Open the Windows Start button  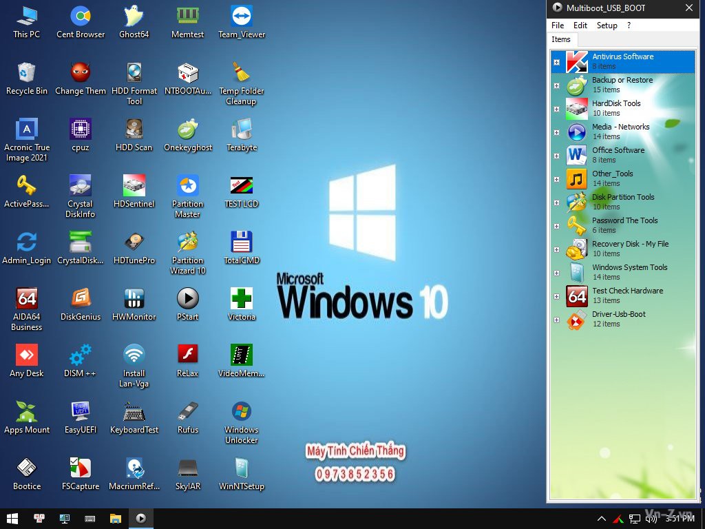point(12,519)
